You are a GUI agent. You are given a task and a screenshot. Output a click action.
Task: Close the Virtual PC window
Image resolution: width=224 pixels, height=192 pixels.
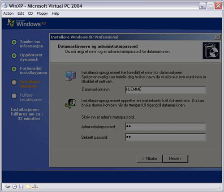(x=218, y=6)
